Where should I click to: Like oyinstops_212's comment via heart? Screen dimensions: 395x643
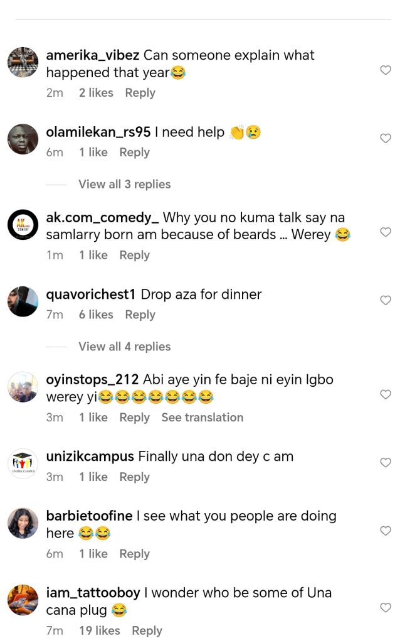(x=386, y=394)
